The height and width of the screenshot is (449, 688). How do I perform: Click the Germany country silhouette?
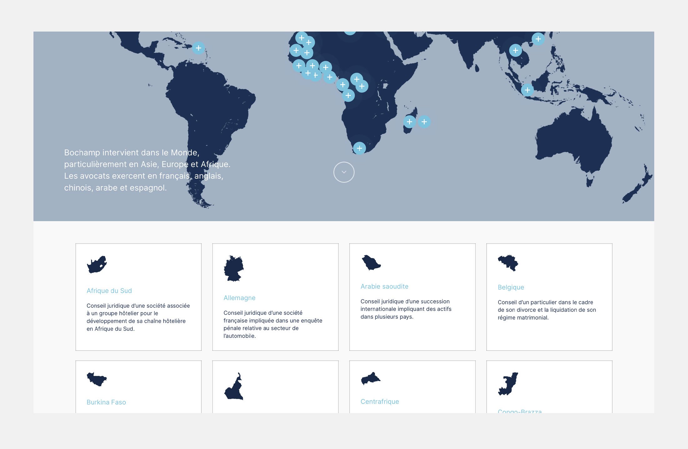pos(234,268)
